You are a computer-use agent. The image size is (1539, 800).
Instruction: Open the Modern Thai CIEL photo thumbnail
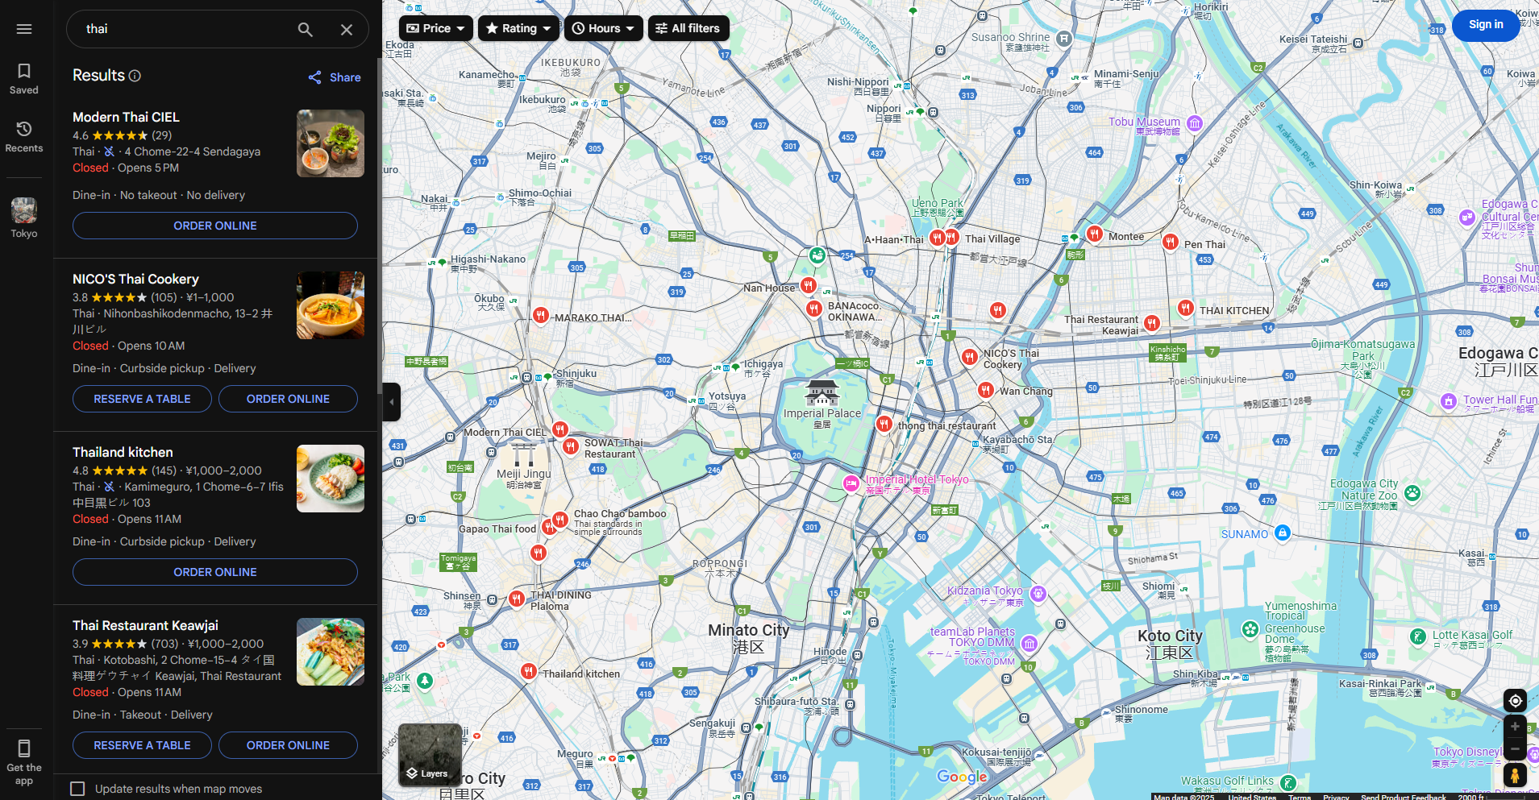tap(330, 143)
